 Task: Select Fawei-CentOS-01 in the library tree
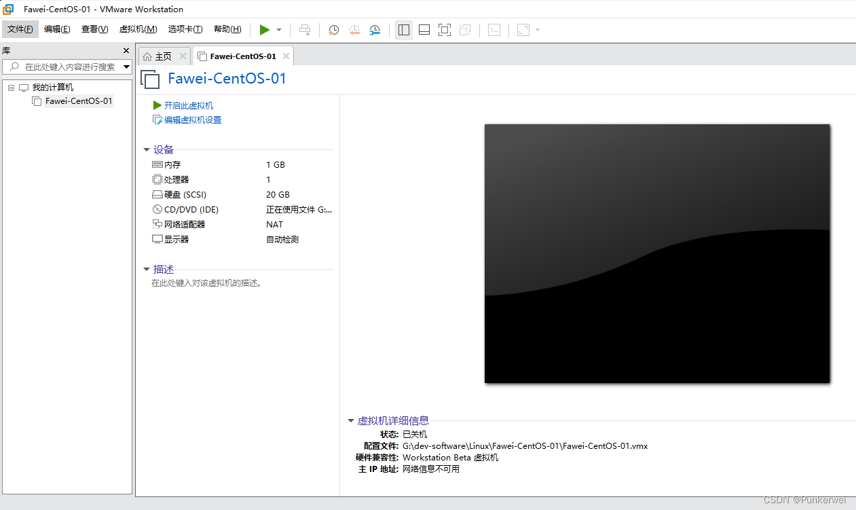[79, 101]
